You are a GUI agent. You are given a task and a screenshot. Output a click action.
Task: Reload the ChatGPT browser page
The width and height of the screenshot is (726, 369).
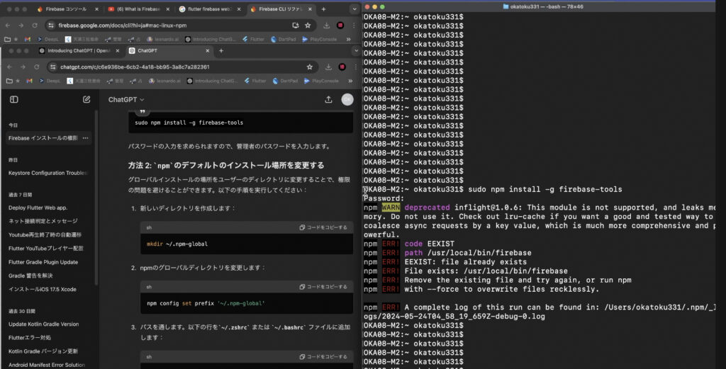(36, 67)
